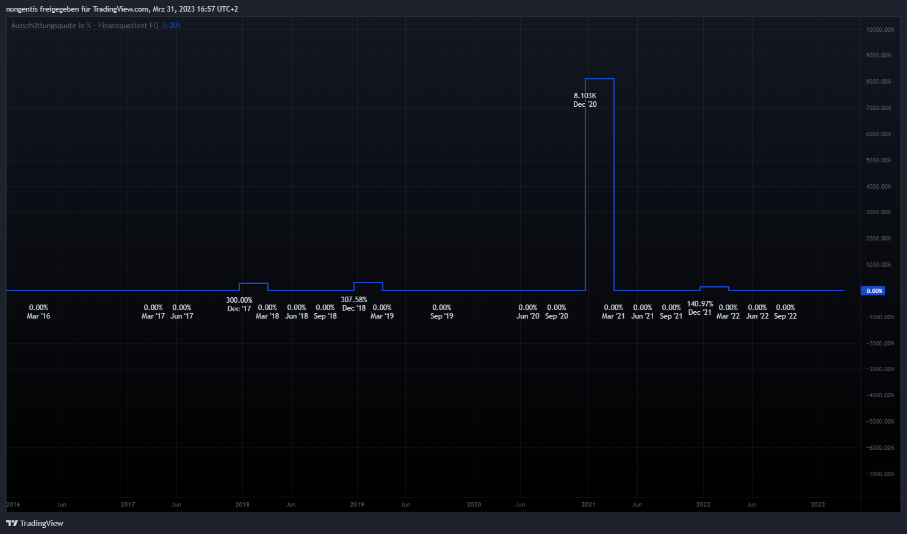This screenshot has width=907, height=534.
Task: Open the nongentis publisher header text
Action: [122, 9]
